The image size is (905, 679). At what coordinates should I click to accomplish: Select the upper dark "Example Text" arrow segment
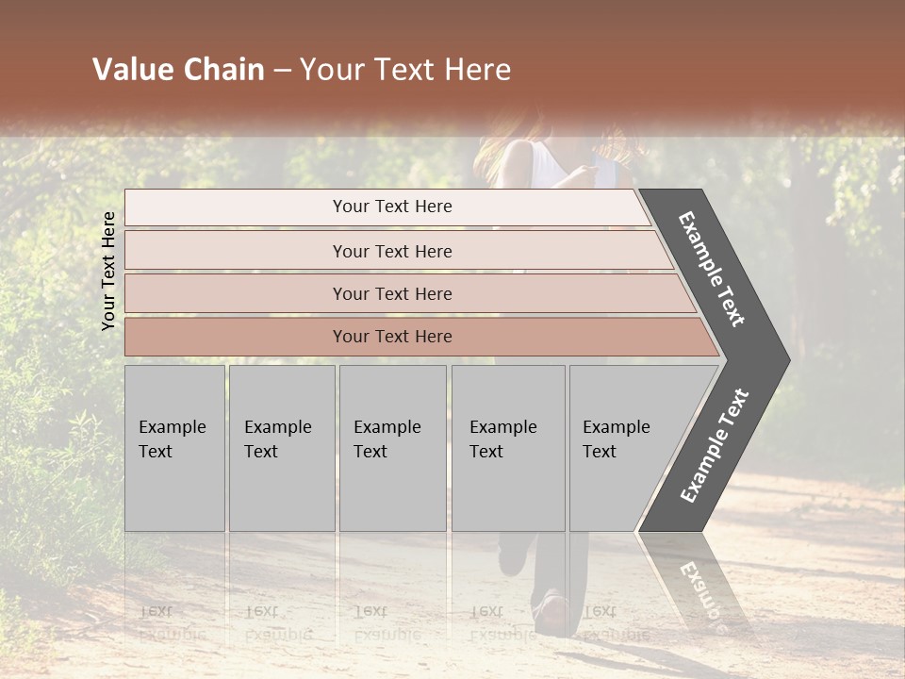tap(714, 270)
